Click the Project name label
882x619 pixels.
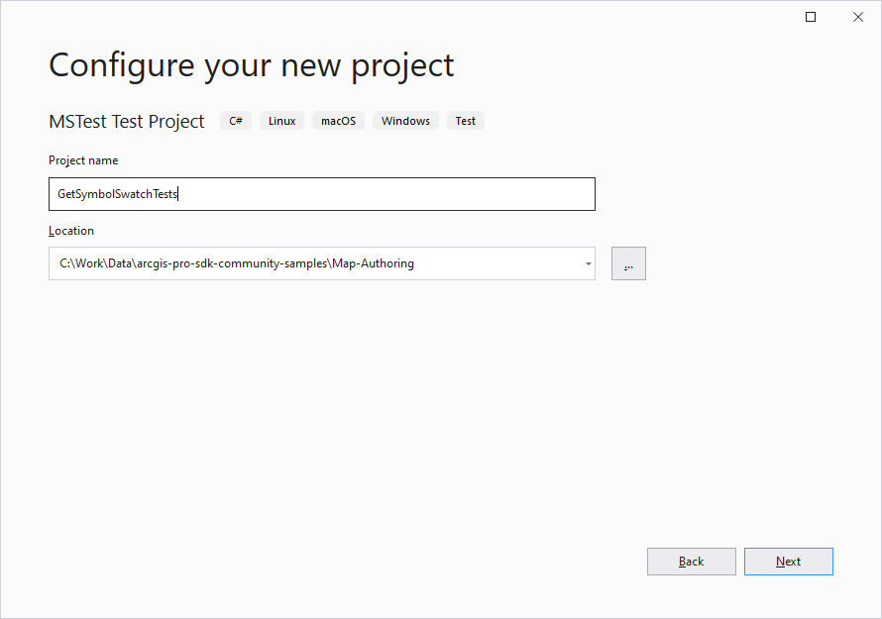pos(83,159)
